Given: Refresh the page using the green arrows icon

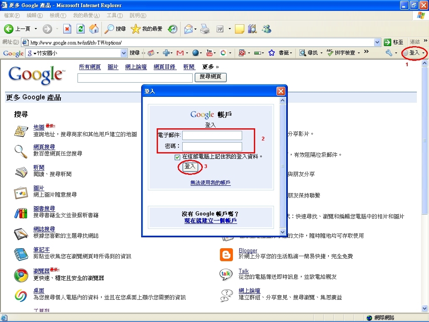Looking at the screenshot, I should 81,29.
